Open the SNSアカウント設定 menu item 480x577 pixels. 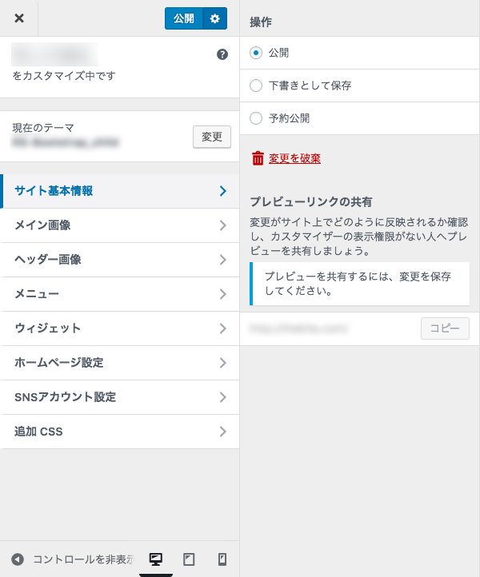[x=120, y=397]
